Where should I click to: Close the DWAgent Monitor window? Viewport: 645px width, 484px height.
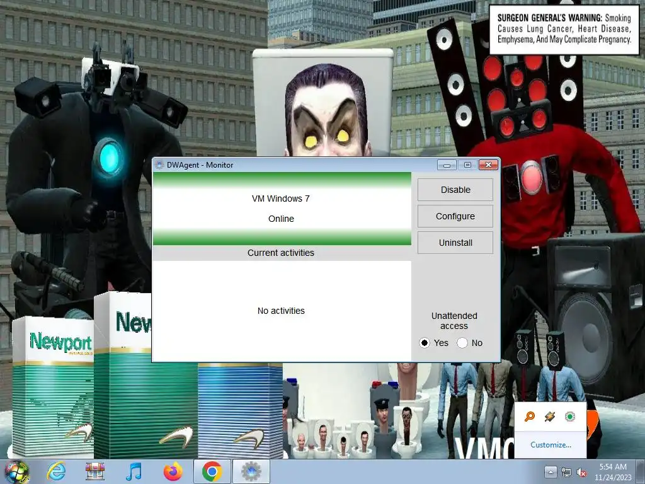point(488,165)
